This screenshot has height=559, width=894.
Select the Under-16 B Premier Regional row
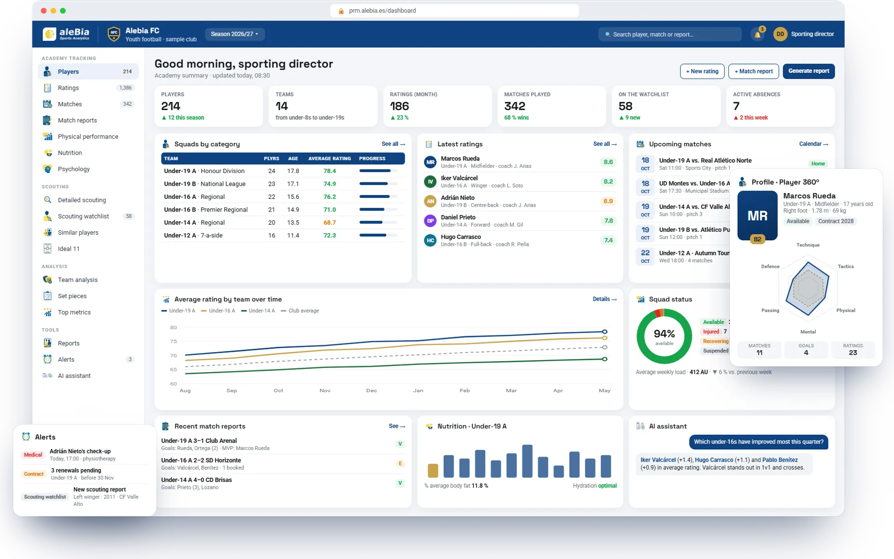pos(283,210)
